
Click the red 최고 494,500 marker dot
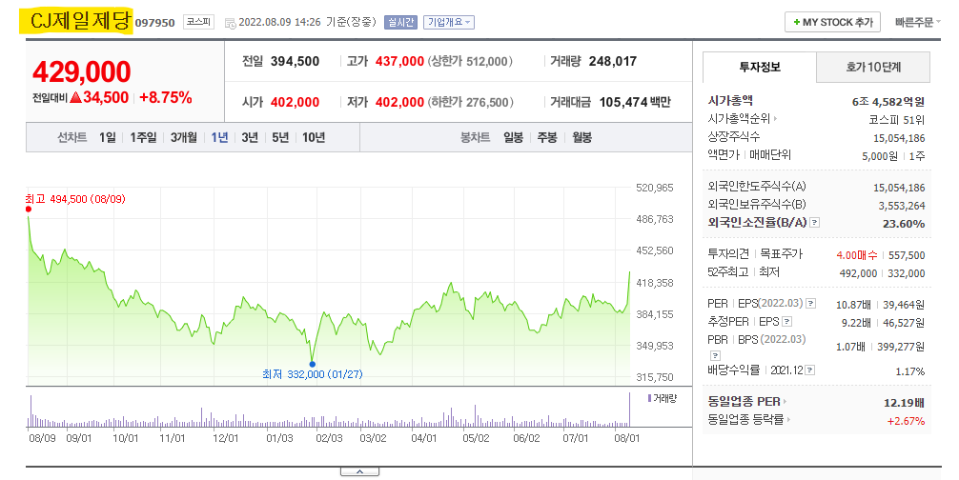29,210
